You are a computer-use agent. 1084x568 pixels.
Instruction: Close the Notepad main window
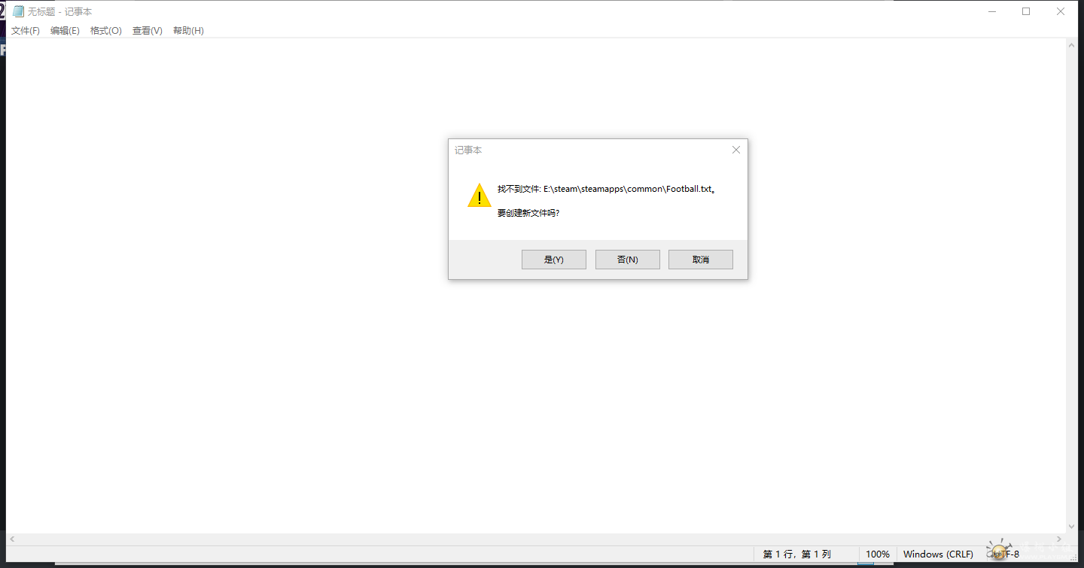(1061, 11)
